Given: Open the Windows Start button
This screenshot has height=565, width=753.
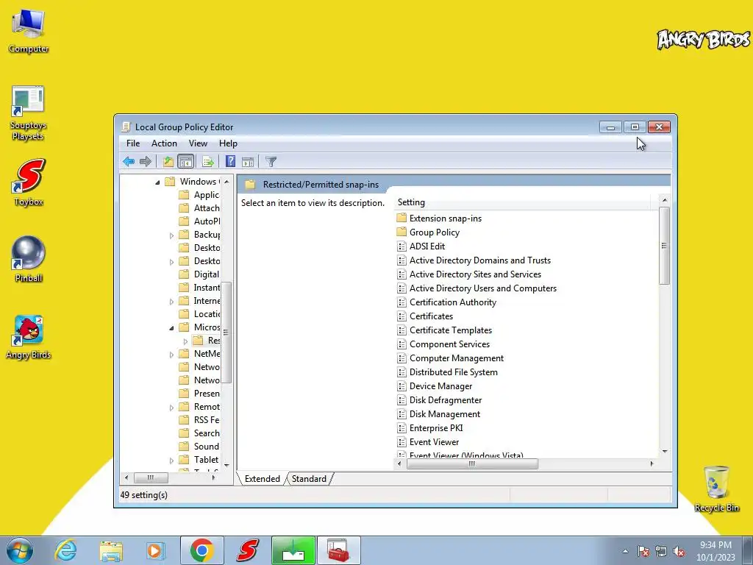Looking at the screenshot, I should pos(20,550).
